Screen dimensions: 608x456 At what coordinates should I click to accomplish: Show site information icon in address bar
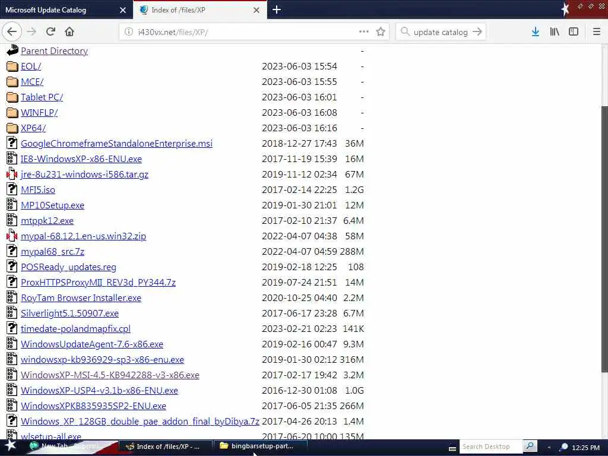tap(128, 32)
